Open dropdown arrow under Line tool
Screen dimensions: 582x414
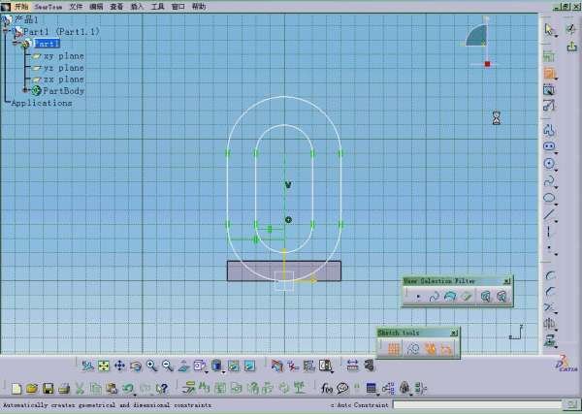pyautogui.click(x=557, y=221)
